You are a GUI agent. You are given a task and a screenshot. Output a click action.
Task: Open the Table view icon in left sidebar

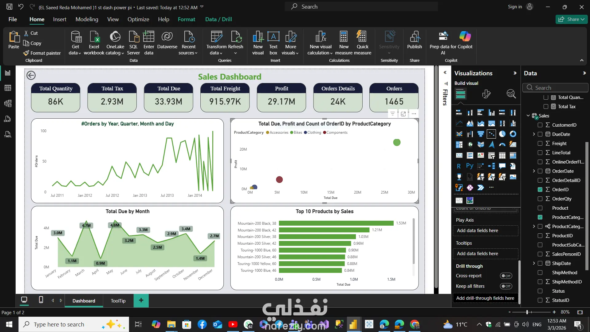pos(8,88)
